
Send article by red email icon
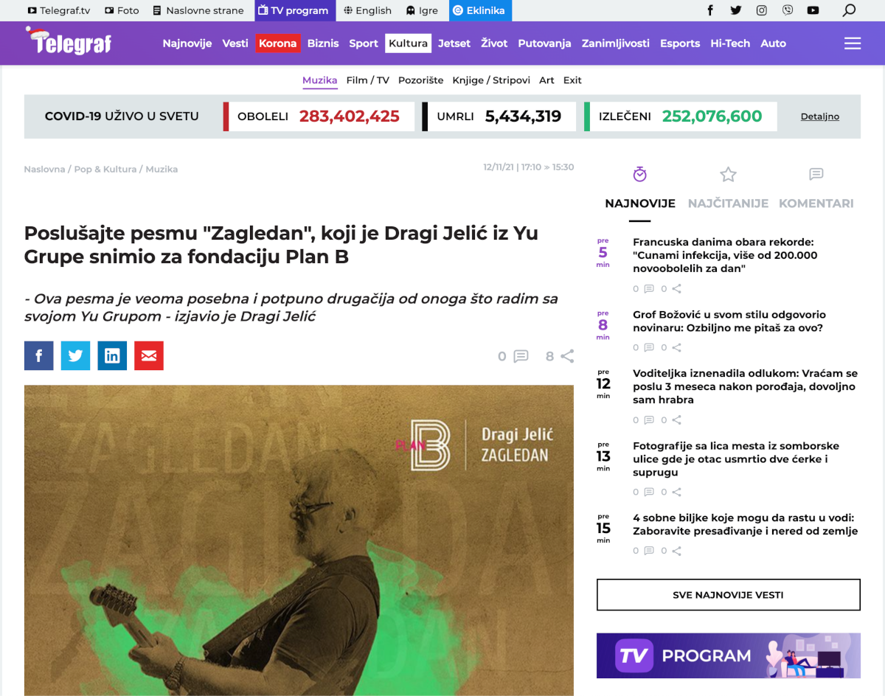(x=149, y=355)
